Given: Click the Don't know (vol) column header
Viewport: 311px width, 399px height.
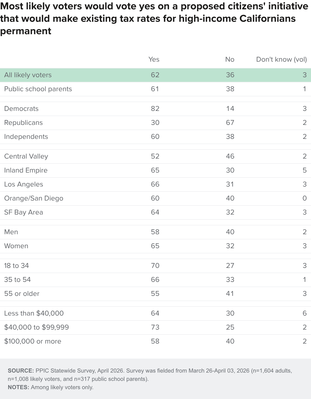Looking at the screenshot, I should (x=281, y=59).
